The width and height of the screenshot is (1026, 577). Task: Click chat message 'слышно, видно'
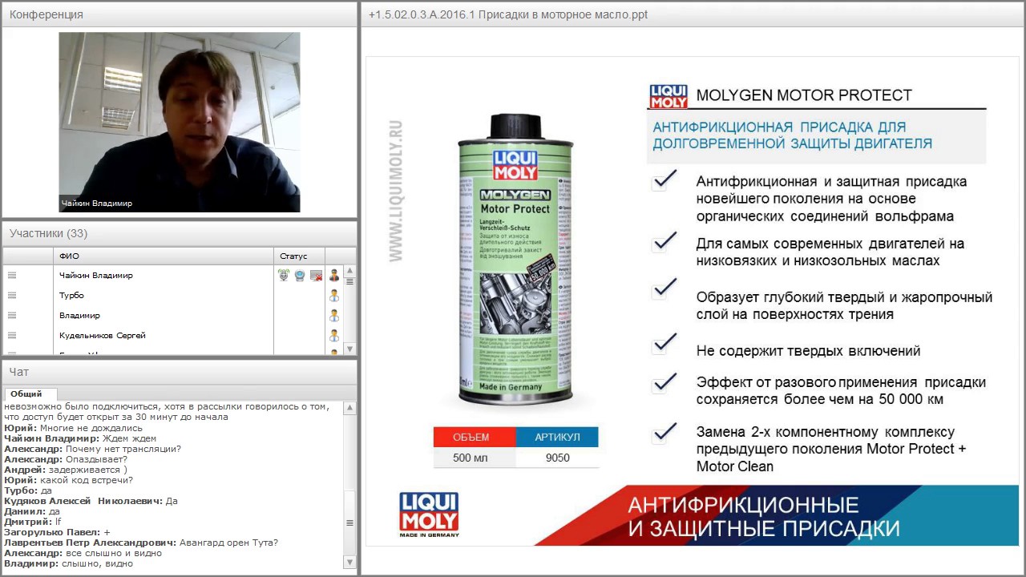click(x=97, y=564)
